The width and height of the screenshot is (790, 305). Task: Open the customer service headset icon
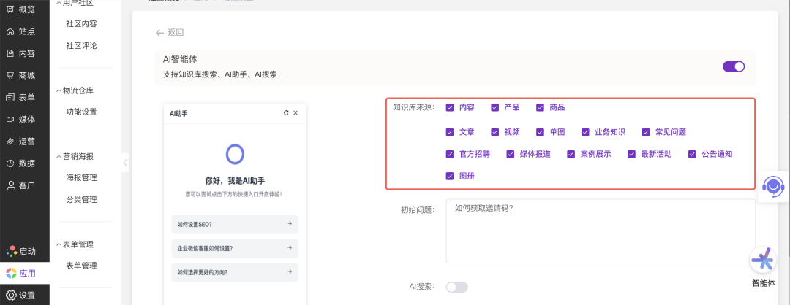pos(772,187)
